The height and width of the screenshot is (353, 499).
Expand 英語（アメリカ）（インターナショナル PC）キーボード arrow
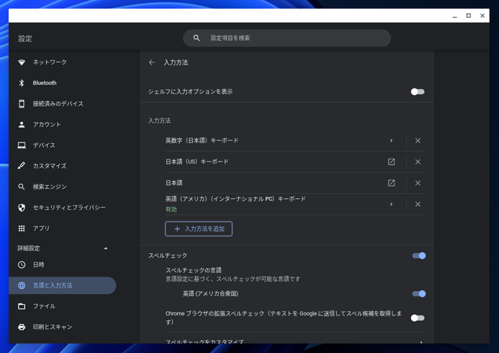click(391, 204)
